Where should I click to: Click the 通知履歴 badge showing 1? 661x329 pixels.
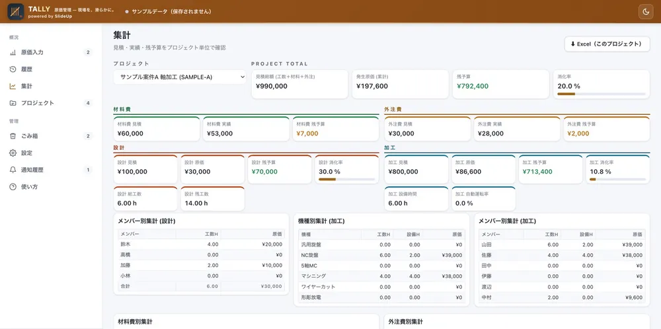tap(88, 170)
